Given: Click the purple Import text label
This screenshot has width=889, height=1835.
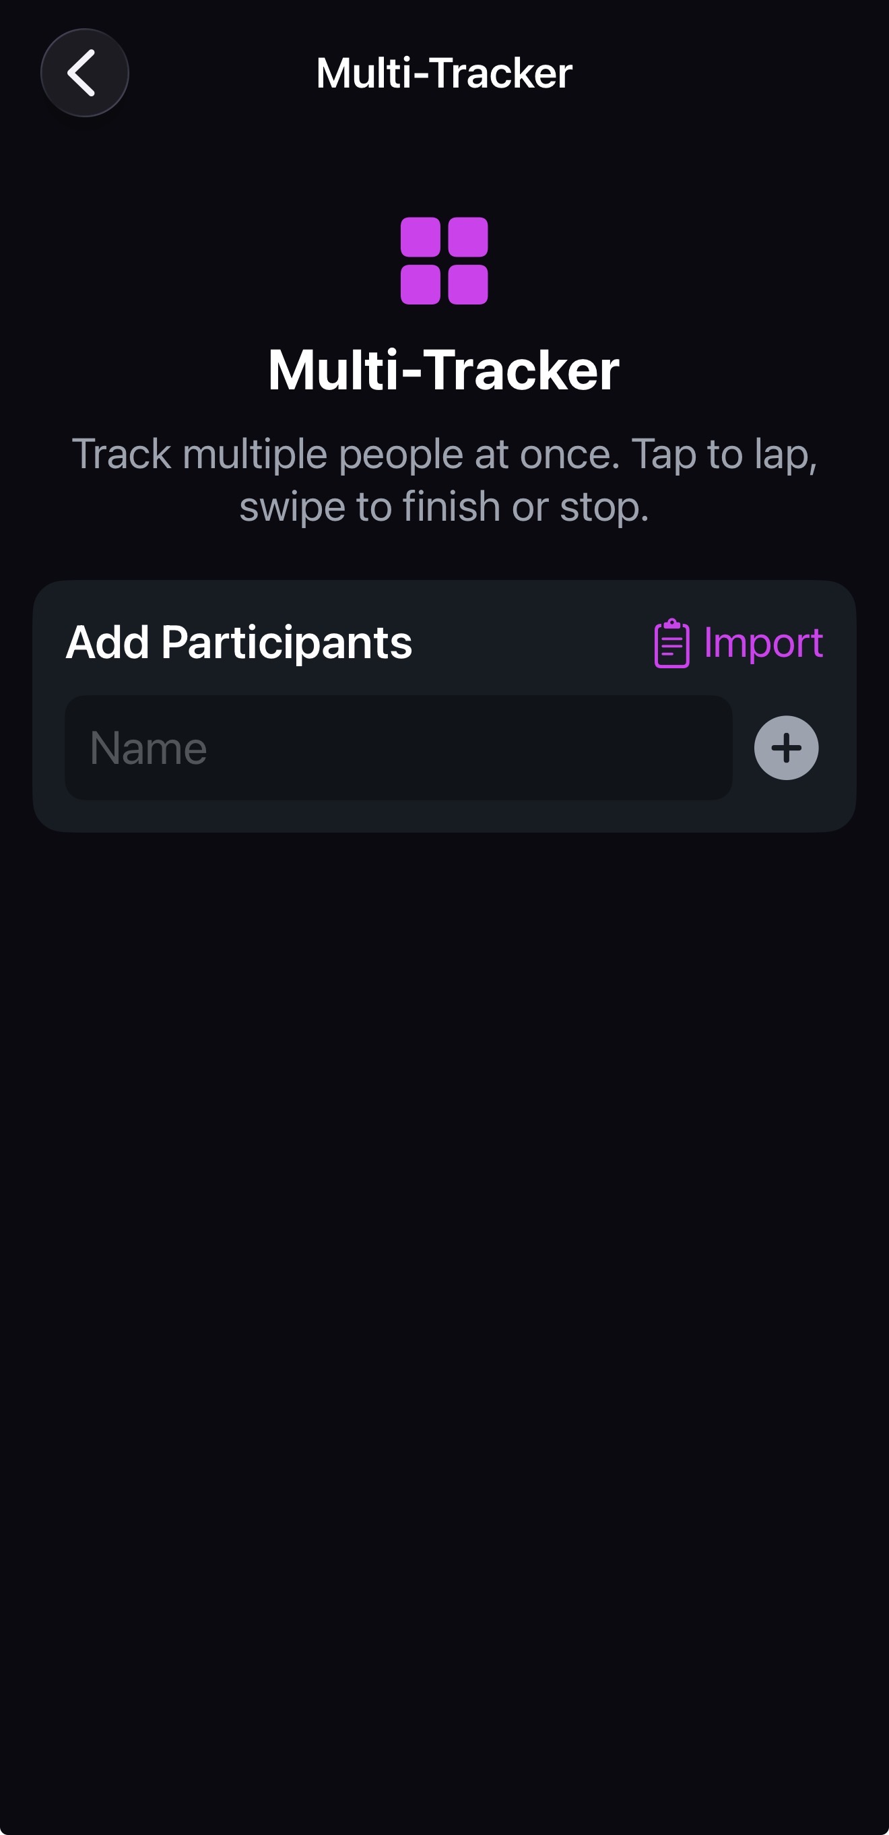Looking at the screenshot, I should pyautogui.click(x=763, y=643).
